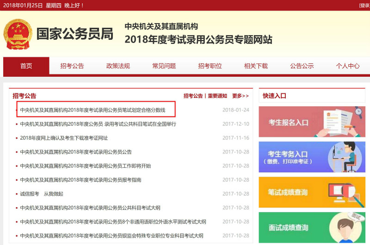370x245 pixels.
Task: Click the 面试成绩查询 banner
Action: [x=312, y=227]
